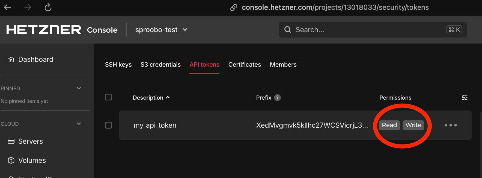Screen dimensions: 482x178
Task: Click the No pinned items yet text
Action: click(24, 101)
